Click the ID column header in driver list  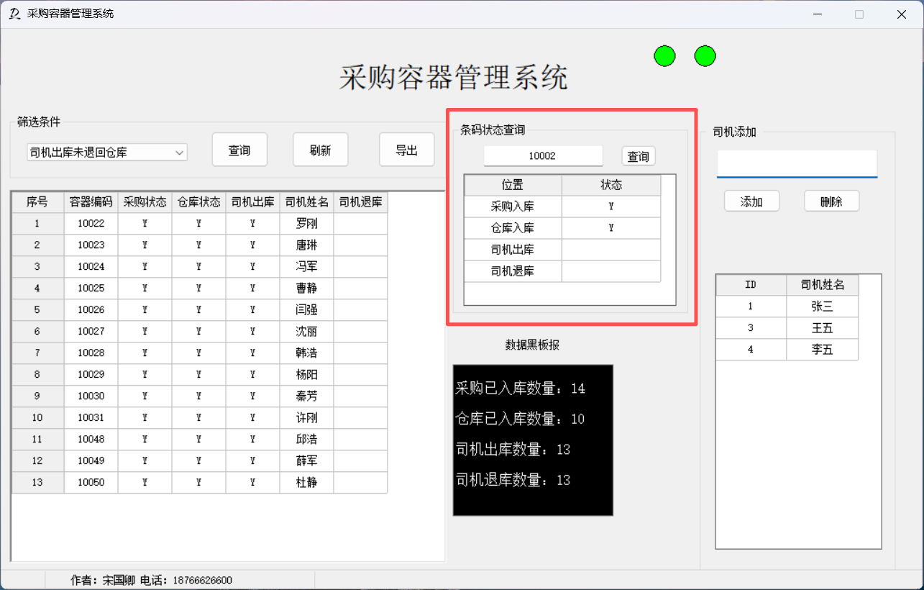(751, 285)
